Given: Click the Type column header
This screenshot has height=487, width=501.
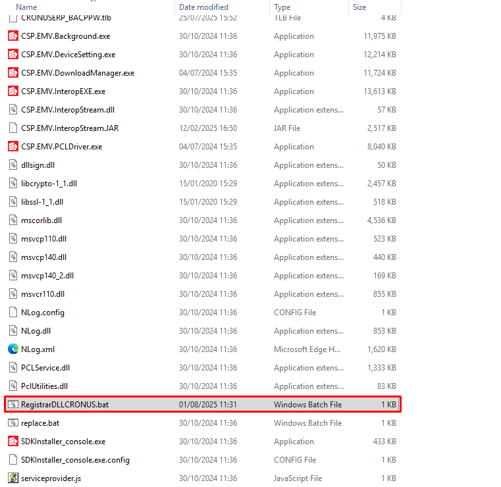Looking at the screenshot, I should click(x=282, y=7).
